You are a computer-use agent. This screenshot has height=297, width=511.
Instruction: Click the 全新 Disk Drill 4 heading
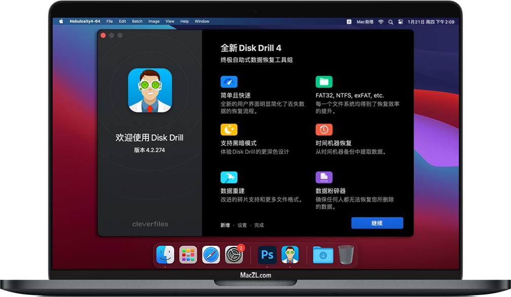(251, 48)
